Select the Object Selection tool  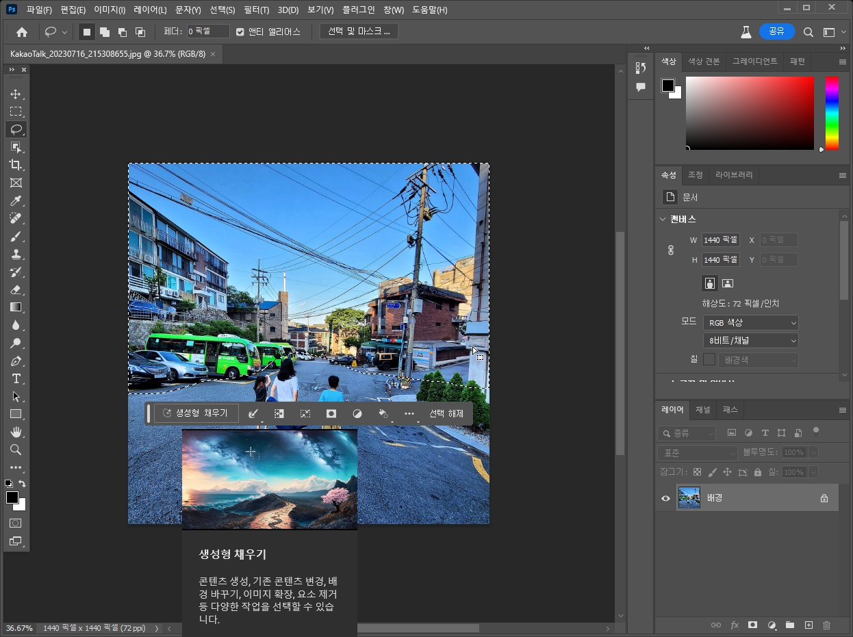point(16,147)
